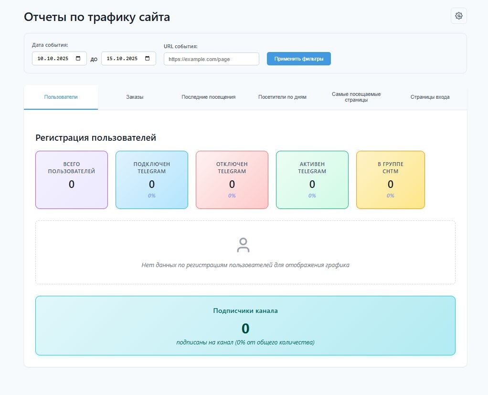
Task: Open the Последние посещения tab
Action: point(208,97)
